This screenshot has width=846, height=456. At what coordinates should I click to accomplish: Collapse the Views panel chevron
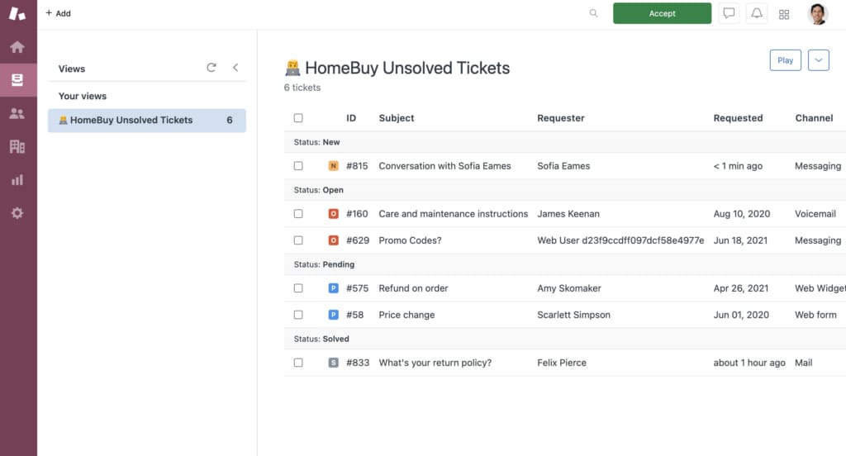(235, 69)
